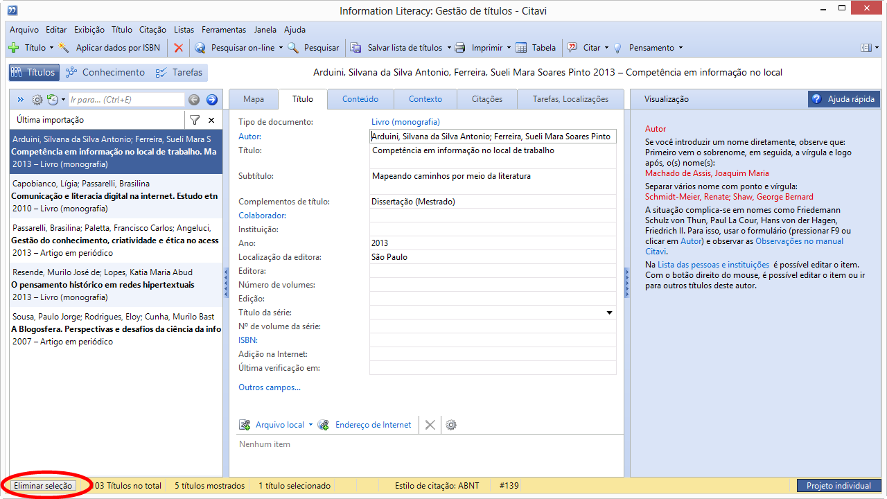Expand the Título add button dropdown arrow

pyautogui.click(x=51, y=48)
